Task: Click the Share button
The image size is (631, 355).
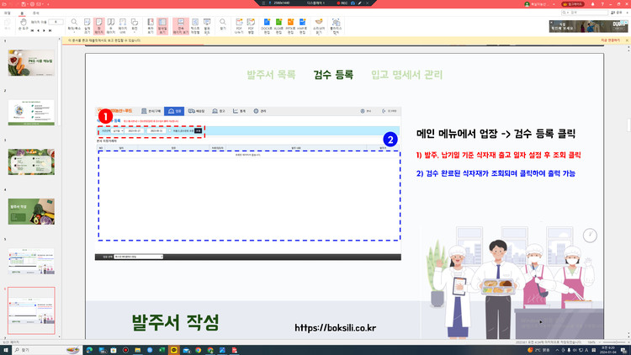Action: tap(616, 13)
